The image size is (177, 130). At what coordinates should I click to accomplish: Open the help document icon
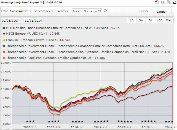tap(168, 2)
